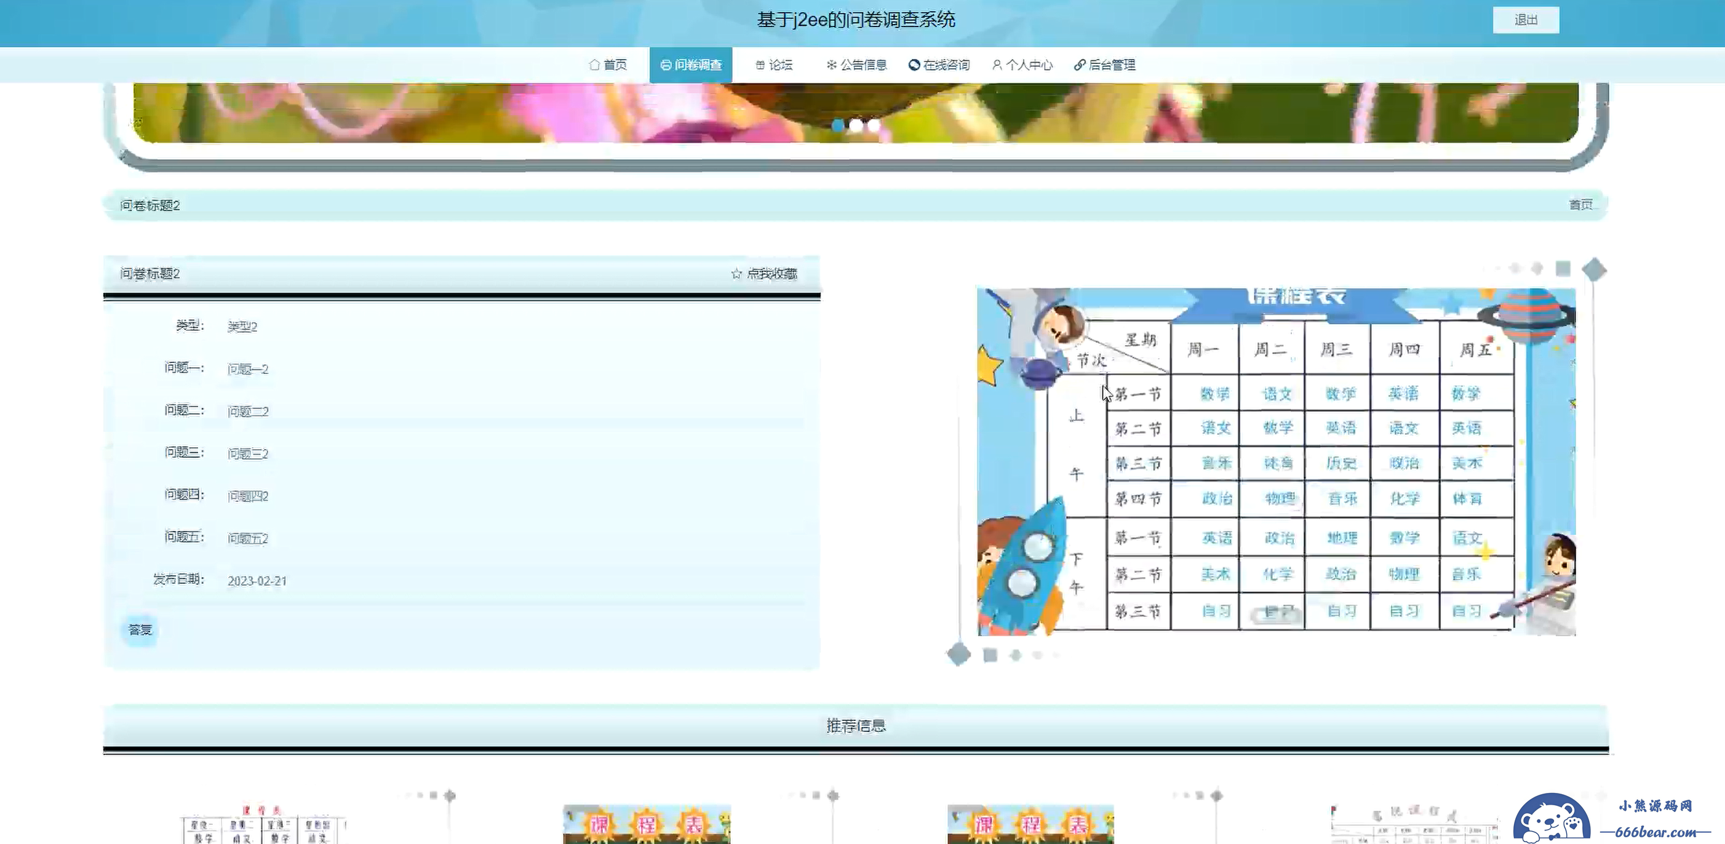Go to the 论坛 nav item
The image size is (1725, 844).
click(x=774, y=65)
